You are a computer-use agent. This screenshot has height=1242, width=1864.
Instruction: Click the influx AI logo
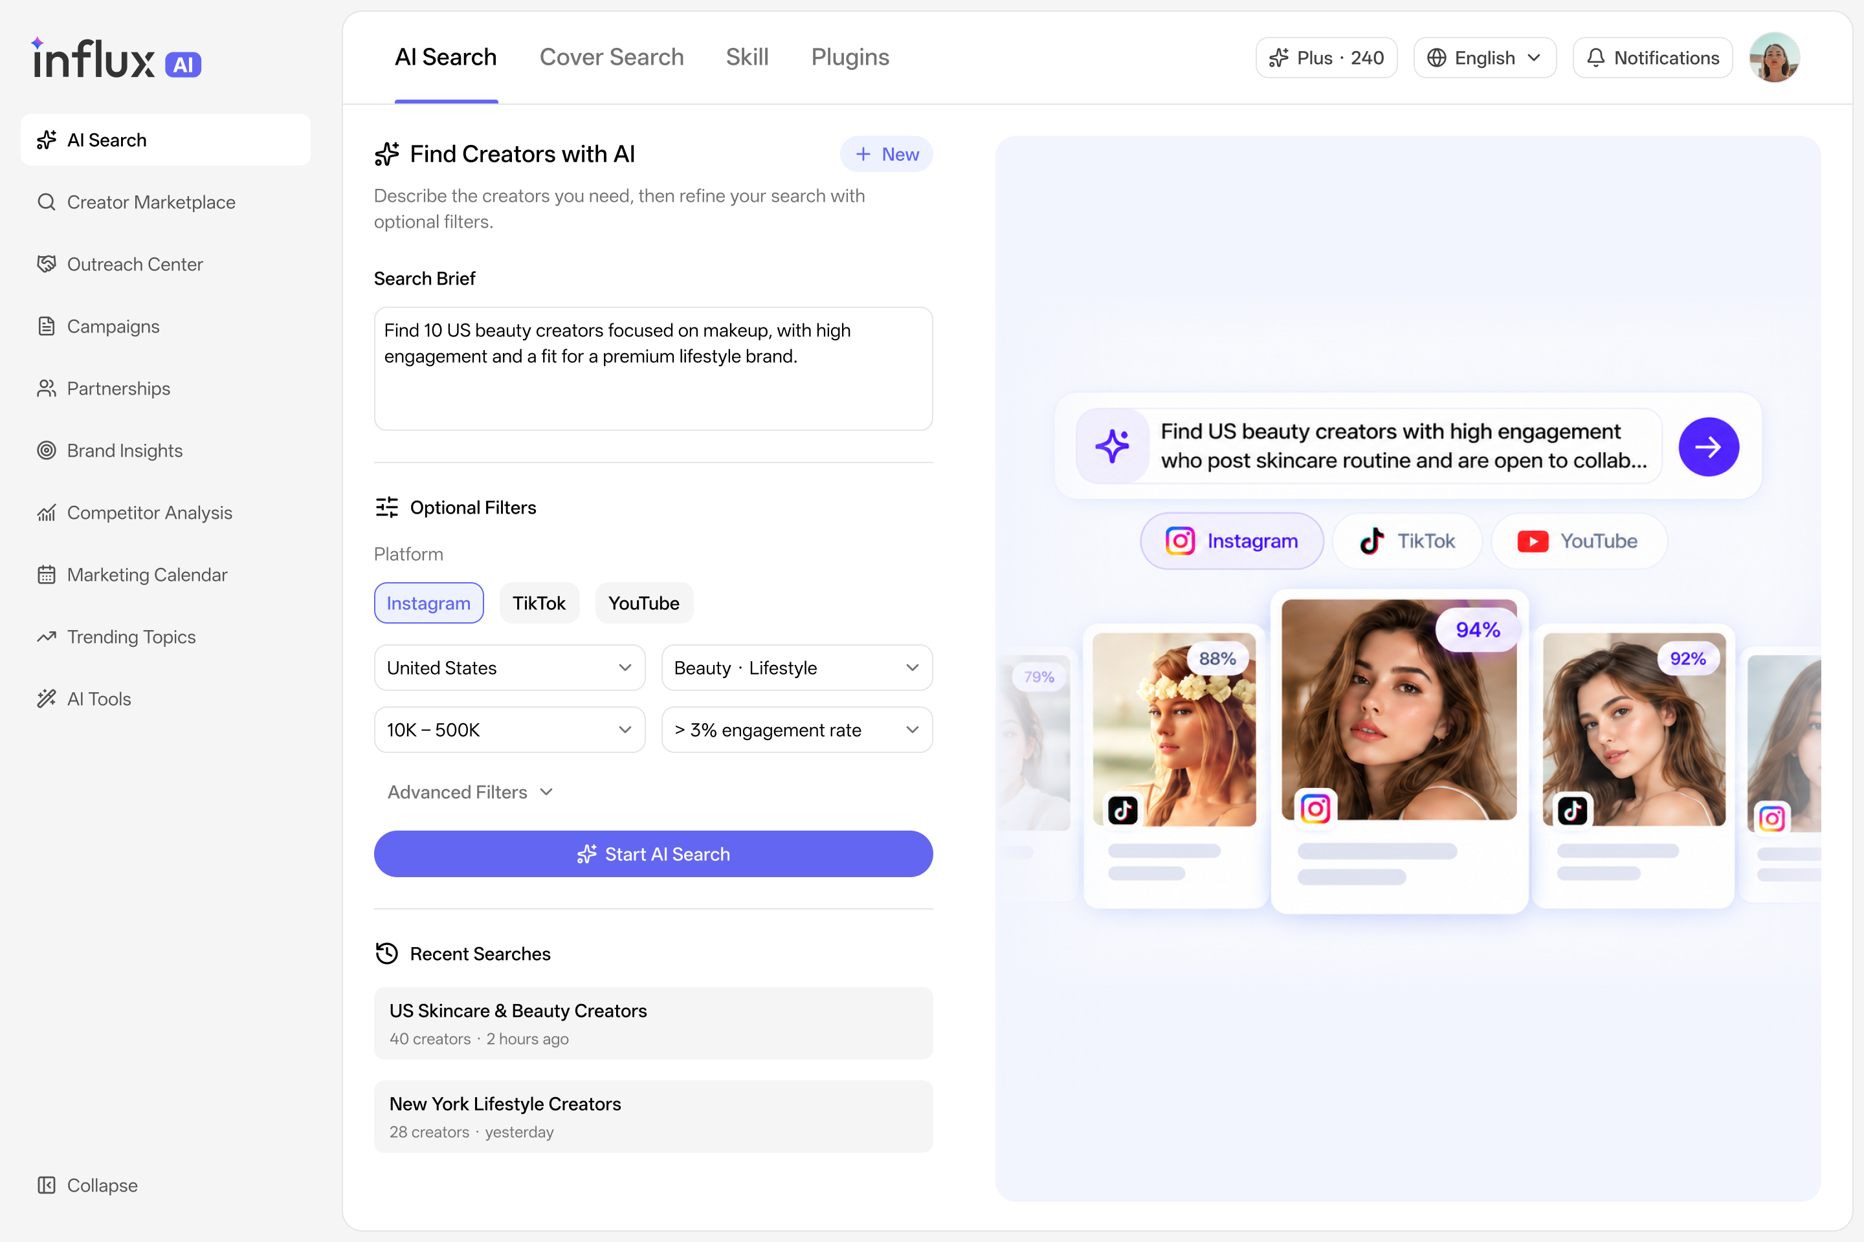pyautogui.click(x=116, y=59)
